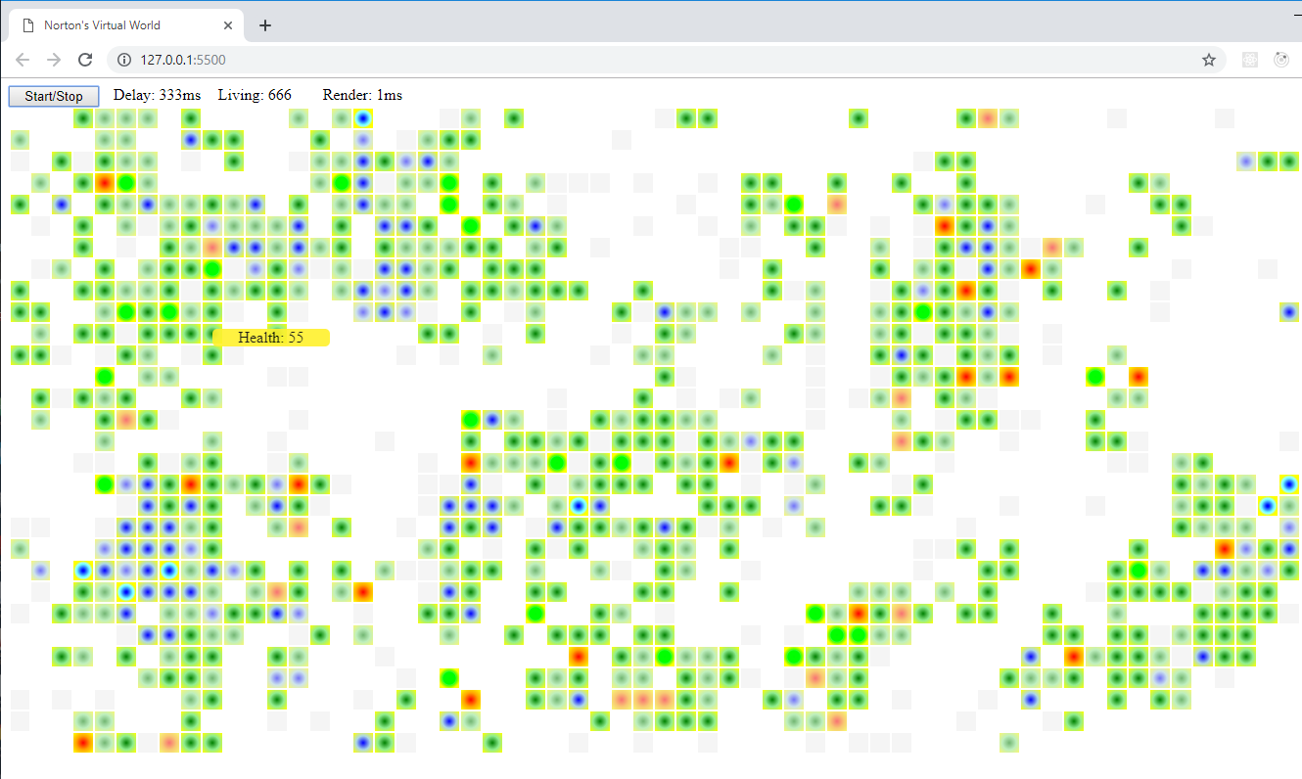Click the page icon in the tab
1302x779 pixels.
click(x=27, y=25)
